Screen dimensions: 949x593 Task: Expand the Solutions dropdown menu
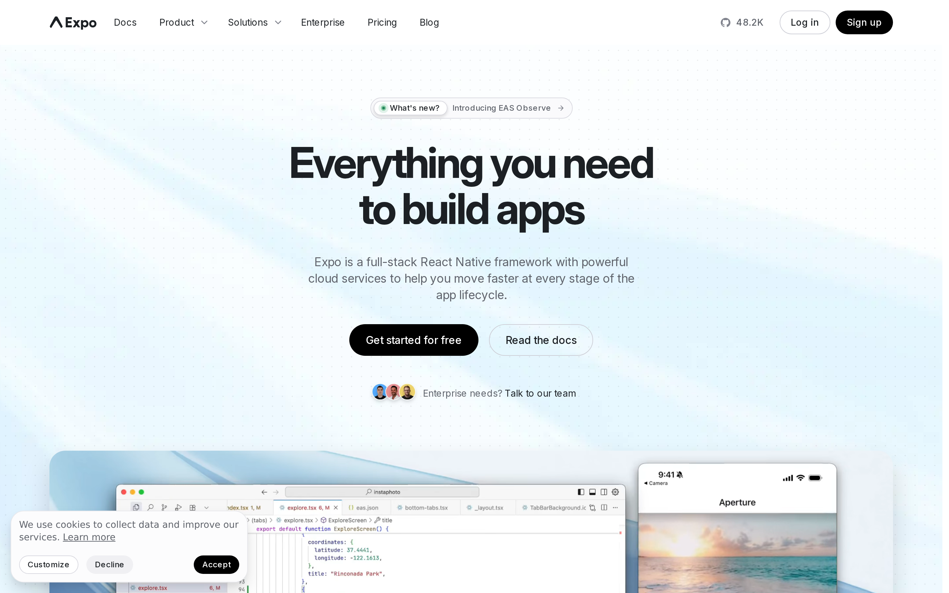254,22
